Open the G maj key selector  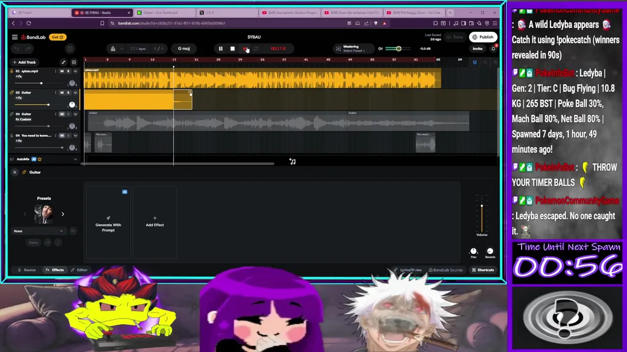coord(184,48)
